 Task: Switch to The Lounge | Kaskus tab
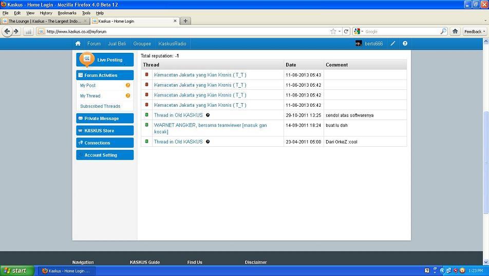click(45, 21)
